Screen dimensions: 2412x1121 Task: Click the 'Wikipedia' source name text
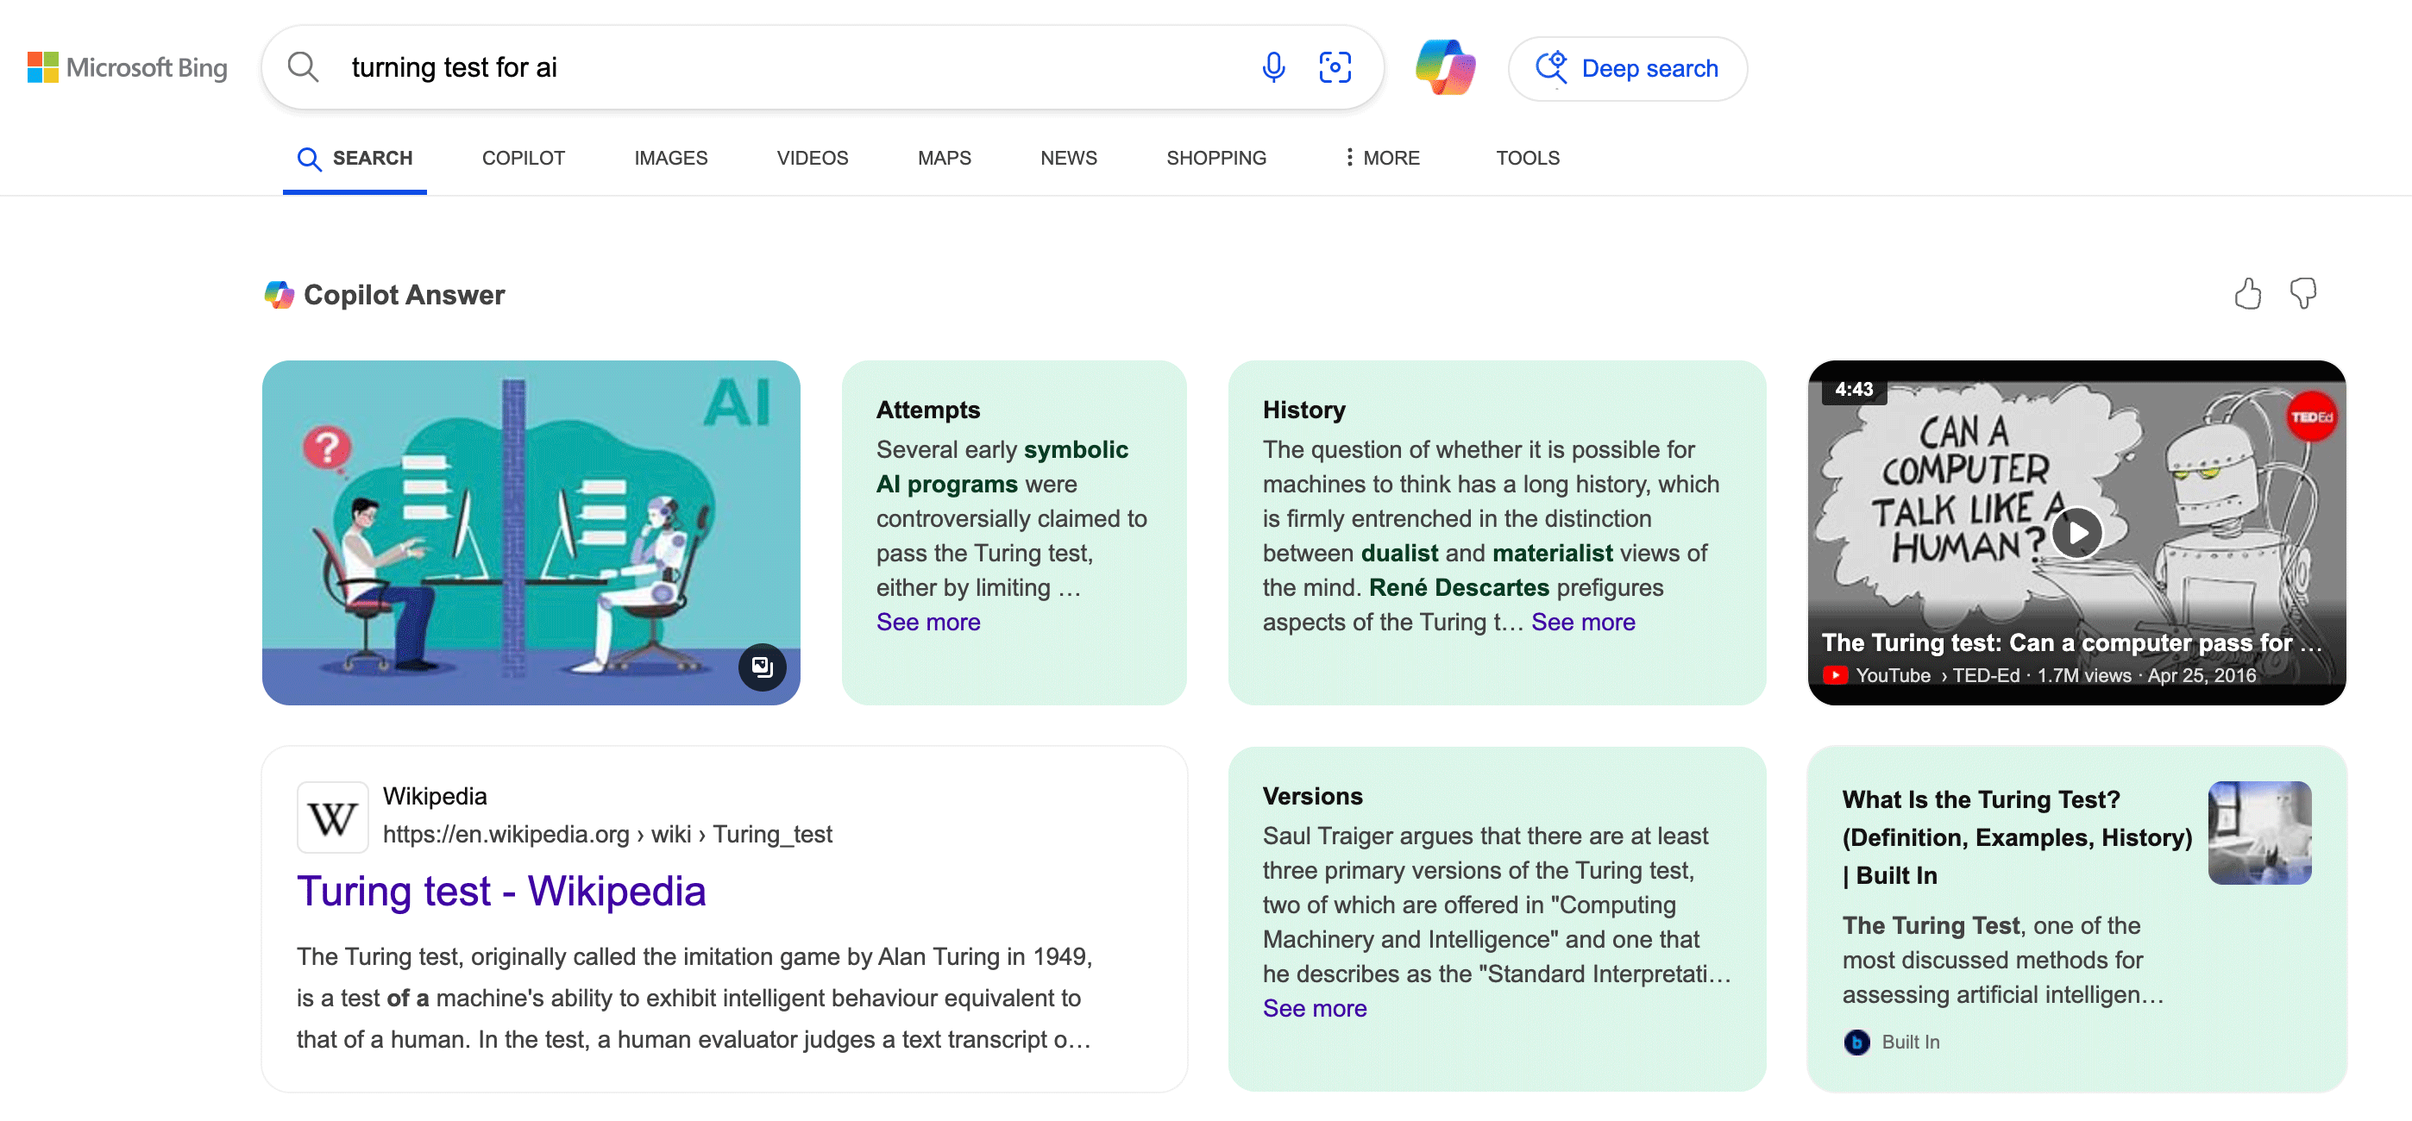[435, 796]
